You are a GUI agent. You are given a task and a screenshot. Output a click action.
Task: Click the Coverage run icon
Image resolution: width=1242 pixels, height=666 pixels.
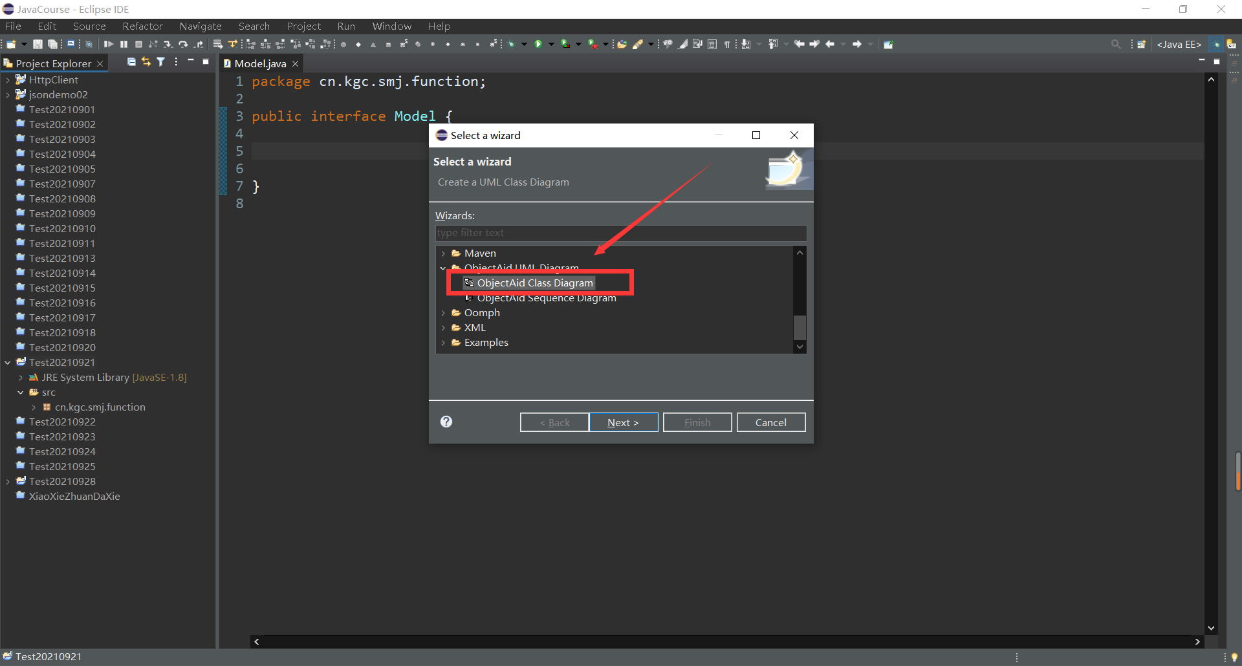(x=565, y=44)
